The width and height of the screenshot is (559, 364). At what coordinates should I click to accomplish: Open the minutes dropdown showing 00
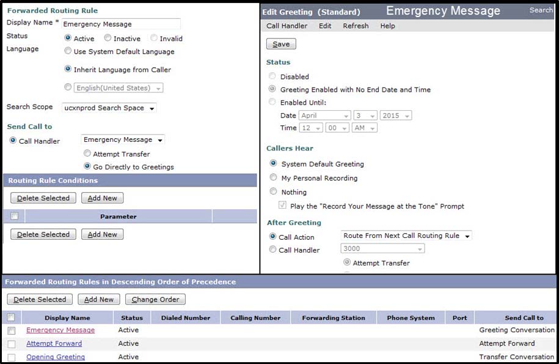337,128
